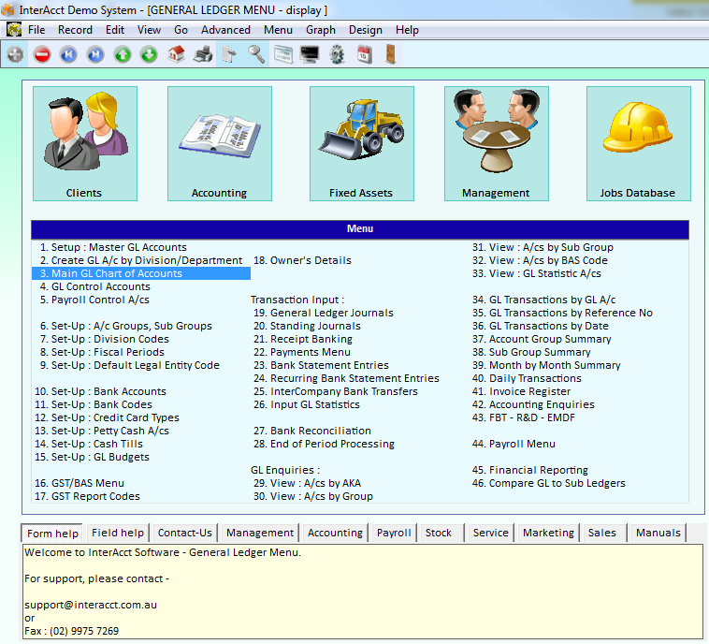The image size is (709, 644).
Task: Open the Fixed Assets bulldozer tile
Action: point(362,143)
